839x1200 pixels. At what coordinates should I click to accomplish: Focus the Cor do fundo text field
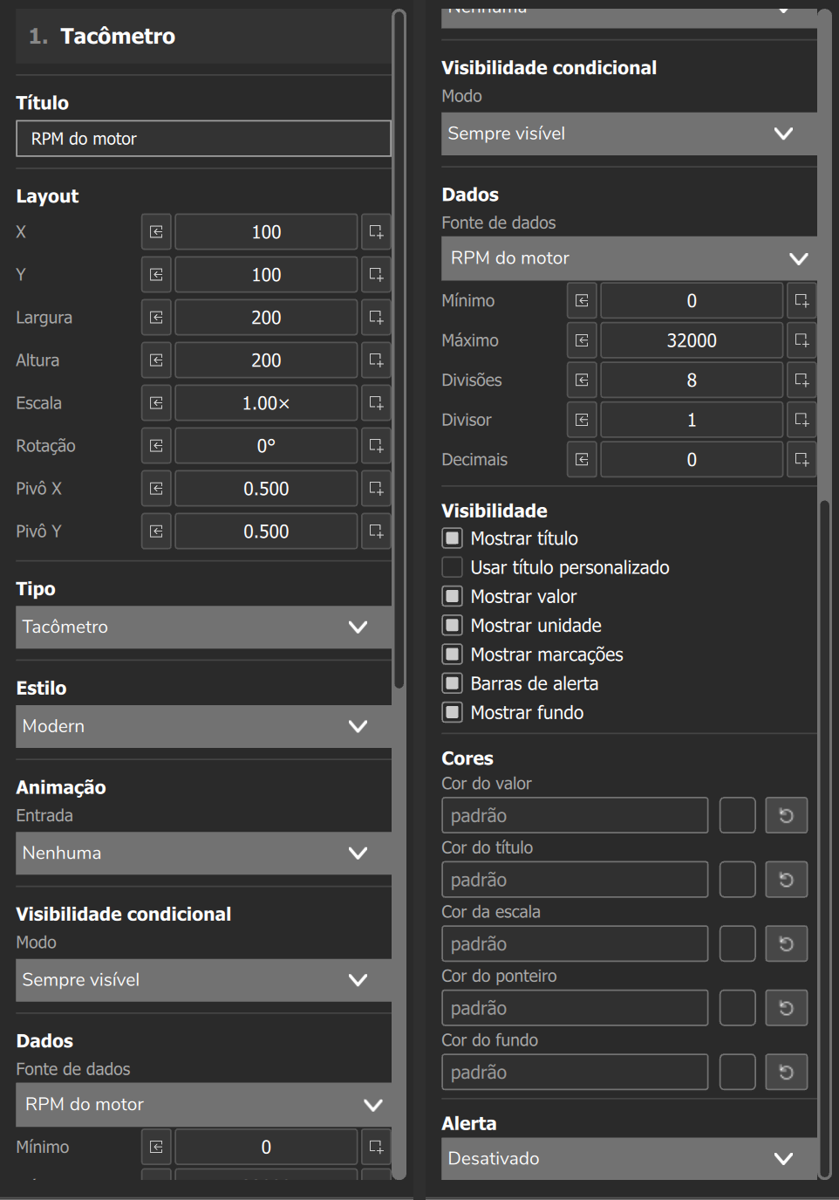575,1073
